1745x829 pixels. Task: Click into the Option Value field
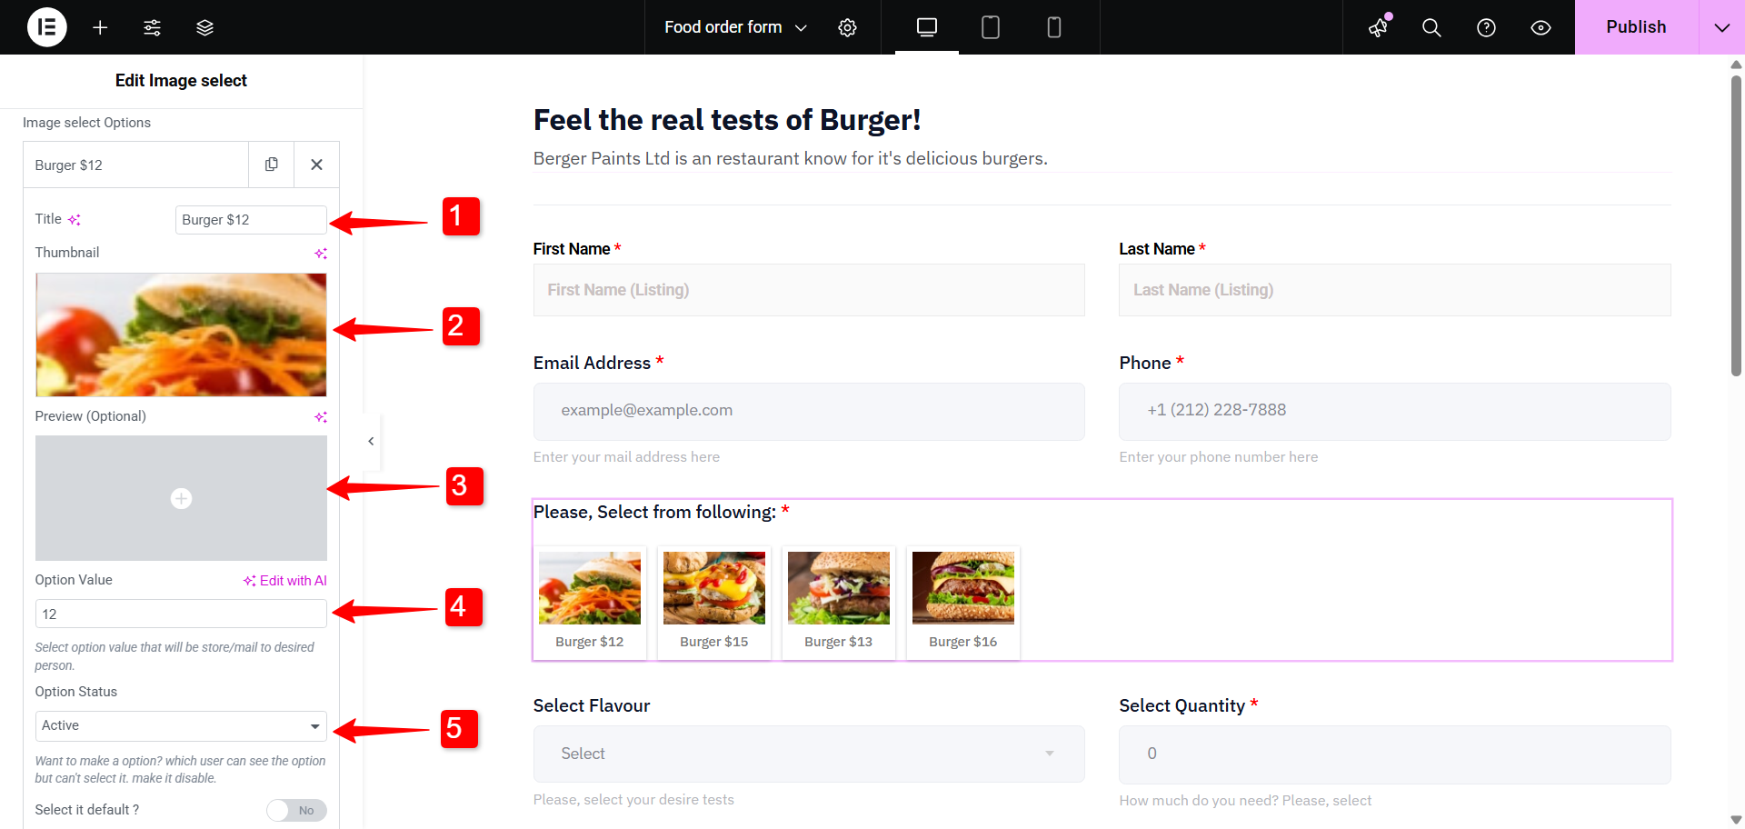(181, 614)
